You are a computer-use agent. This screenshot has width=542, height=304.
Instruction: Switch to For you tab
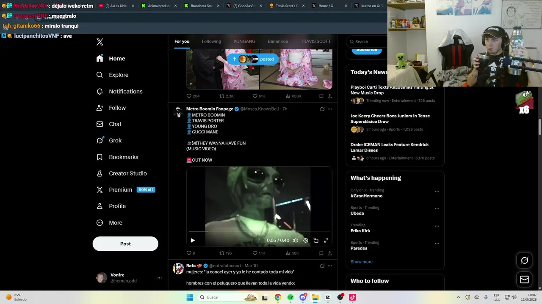[182, 41]
